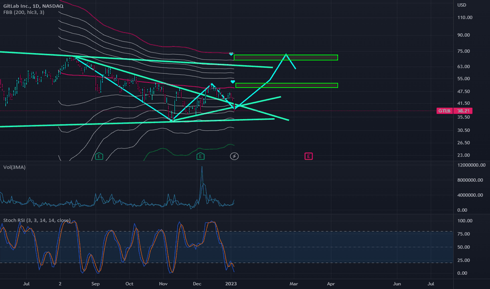Click the 38.21 current price label
Image resolution: width=490 pixels, height=289 pixels.
[463, 111]
